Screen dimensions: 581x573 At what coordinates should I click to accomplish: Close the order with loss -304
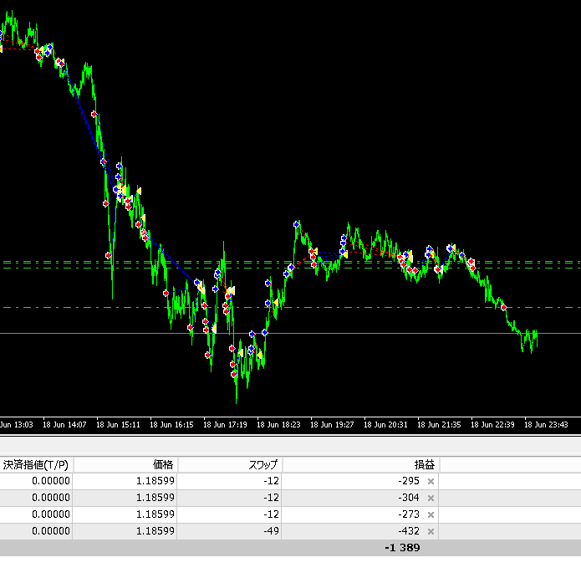tap(431, 498)
